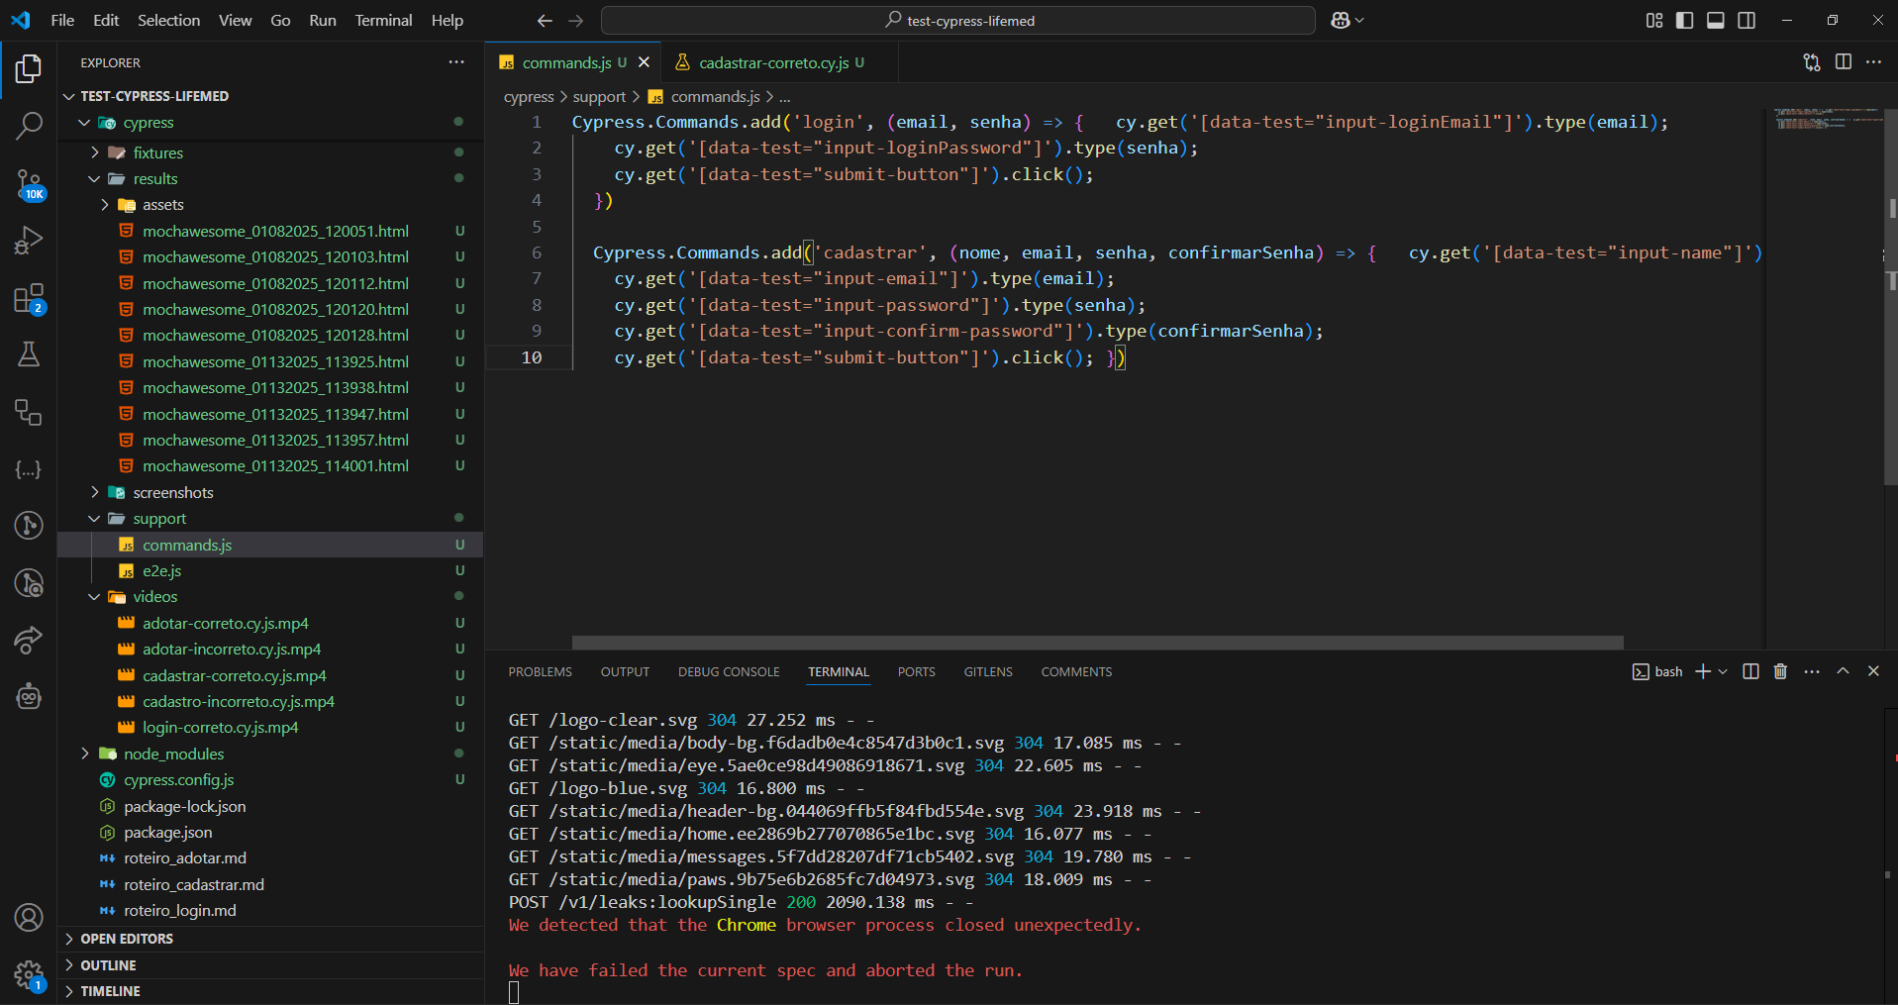Expand the assets folder

[x=105, y=205]
